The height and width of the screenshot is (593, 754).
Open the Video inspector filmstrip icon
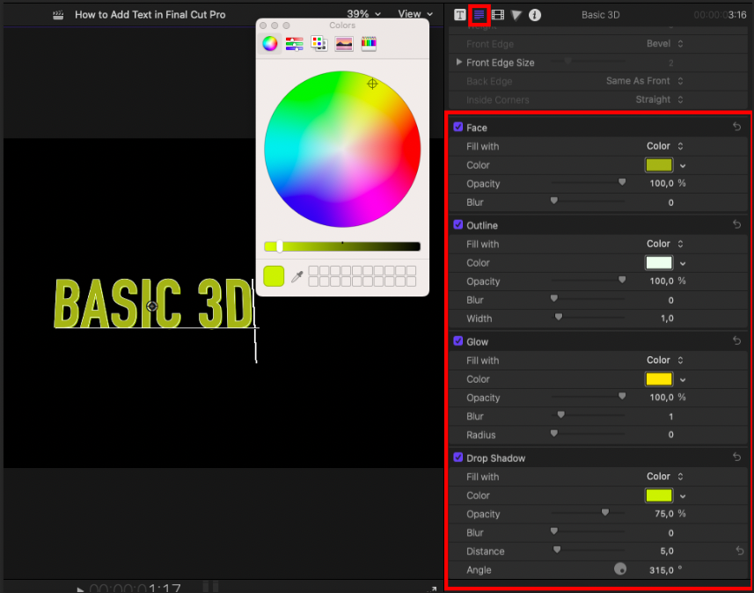coord(498,15)
